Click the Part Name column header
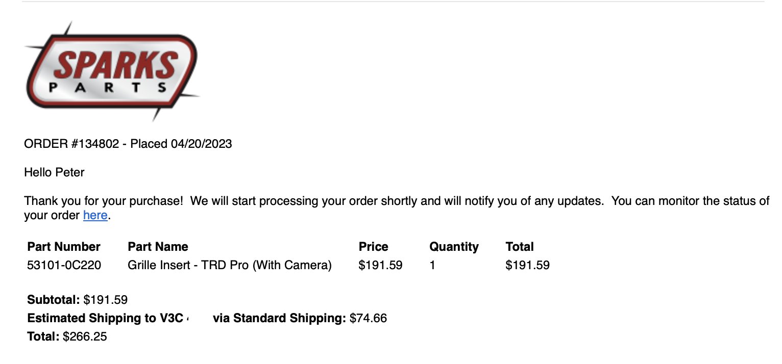The width and height of the screenshot is (782, 364). coord(158,247)
